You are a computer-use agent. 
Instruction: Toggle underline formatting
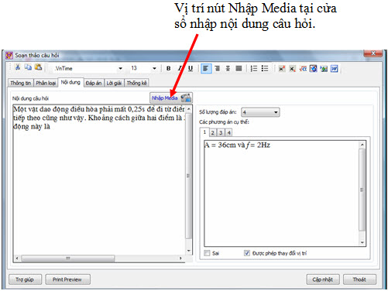click(191, 68)
